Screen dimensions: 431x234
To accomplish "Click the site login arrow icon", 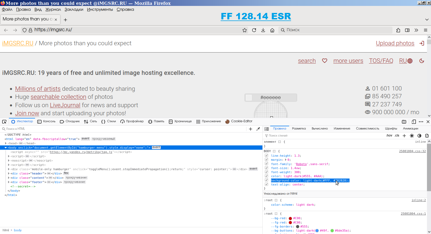I will (422, 43).
